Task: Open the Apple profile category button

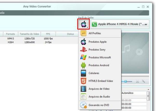Action: click(x=83, y=24)
